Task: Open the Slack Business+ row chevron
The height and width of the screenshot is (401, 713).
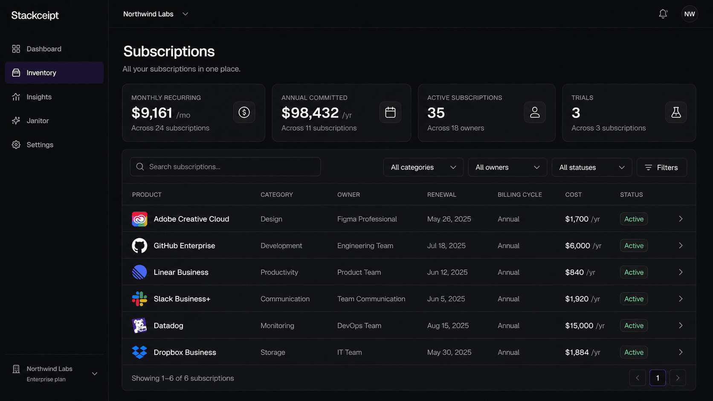Action: [681, 299]
